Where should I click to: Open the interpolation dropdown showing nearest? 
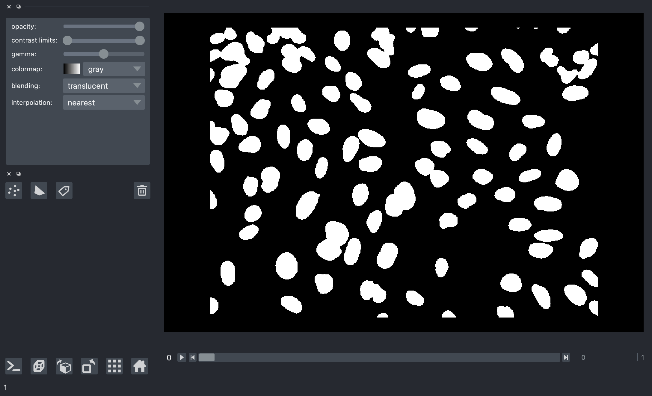click(x=104, y=102)
